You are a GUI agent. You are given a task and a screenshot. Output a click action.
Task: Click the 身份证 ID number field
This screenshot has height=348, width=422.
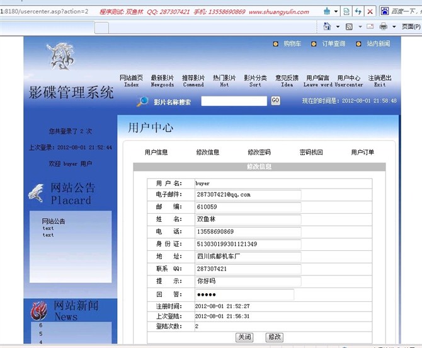pos(248,245)
